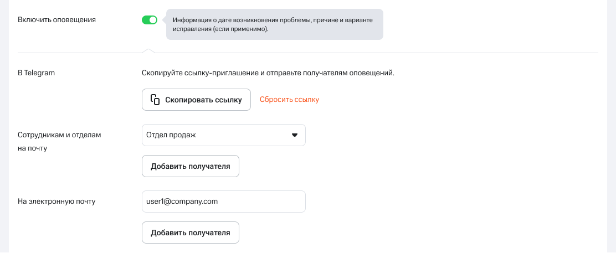This screenshot has width=616, height=253.
Task: Click the gray tooltip about problem information
Action: click(274, 24)
